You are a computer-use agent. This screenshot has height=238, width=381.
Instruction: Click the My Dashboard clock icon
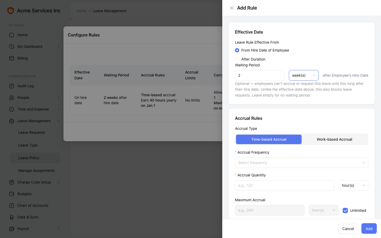click(x=12, y=47)
